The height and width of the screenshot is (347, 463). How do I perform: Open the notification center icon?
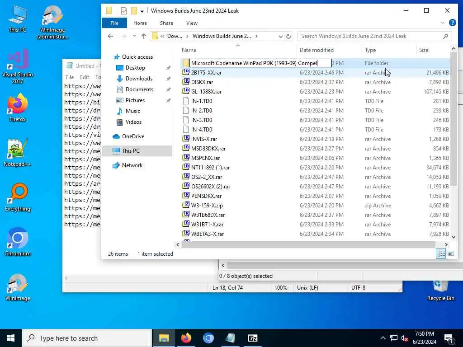point(449,338)
